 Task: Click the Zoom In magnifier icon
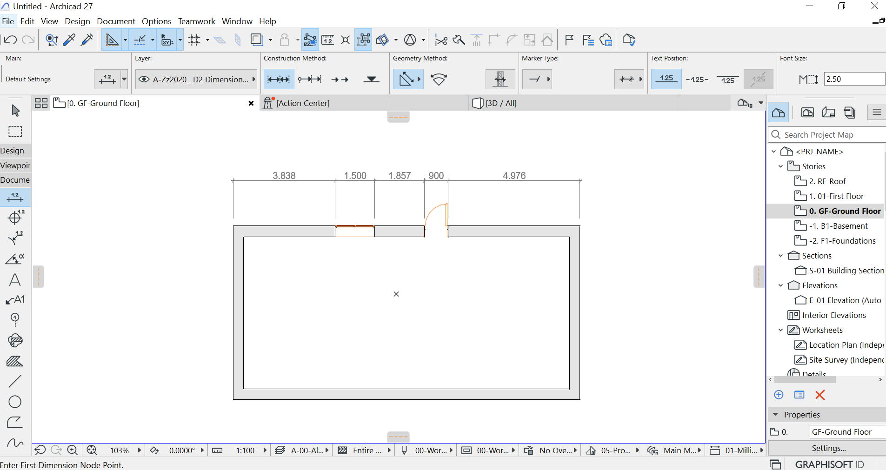(72, 450)
